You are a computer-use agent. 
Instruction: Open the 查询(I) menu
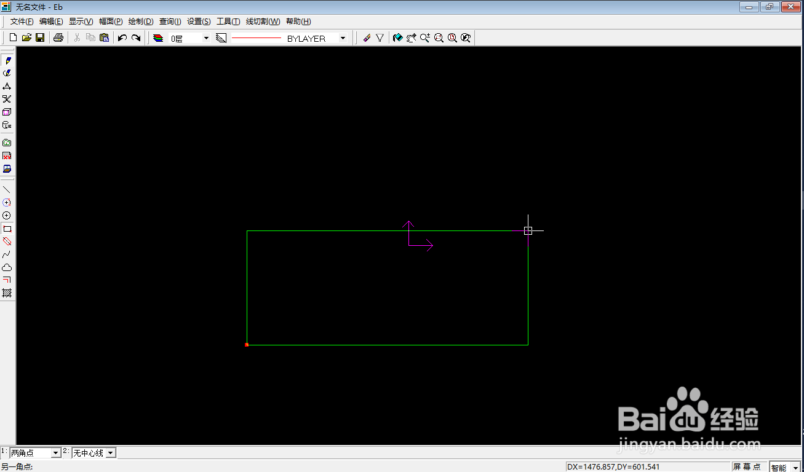[x=170, y=22]
